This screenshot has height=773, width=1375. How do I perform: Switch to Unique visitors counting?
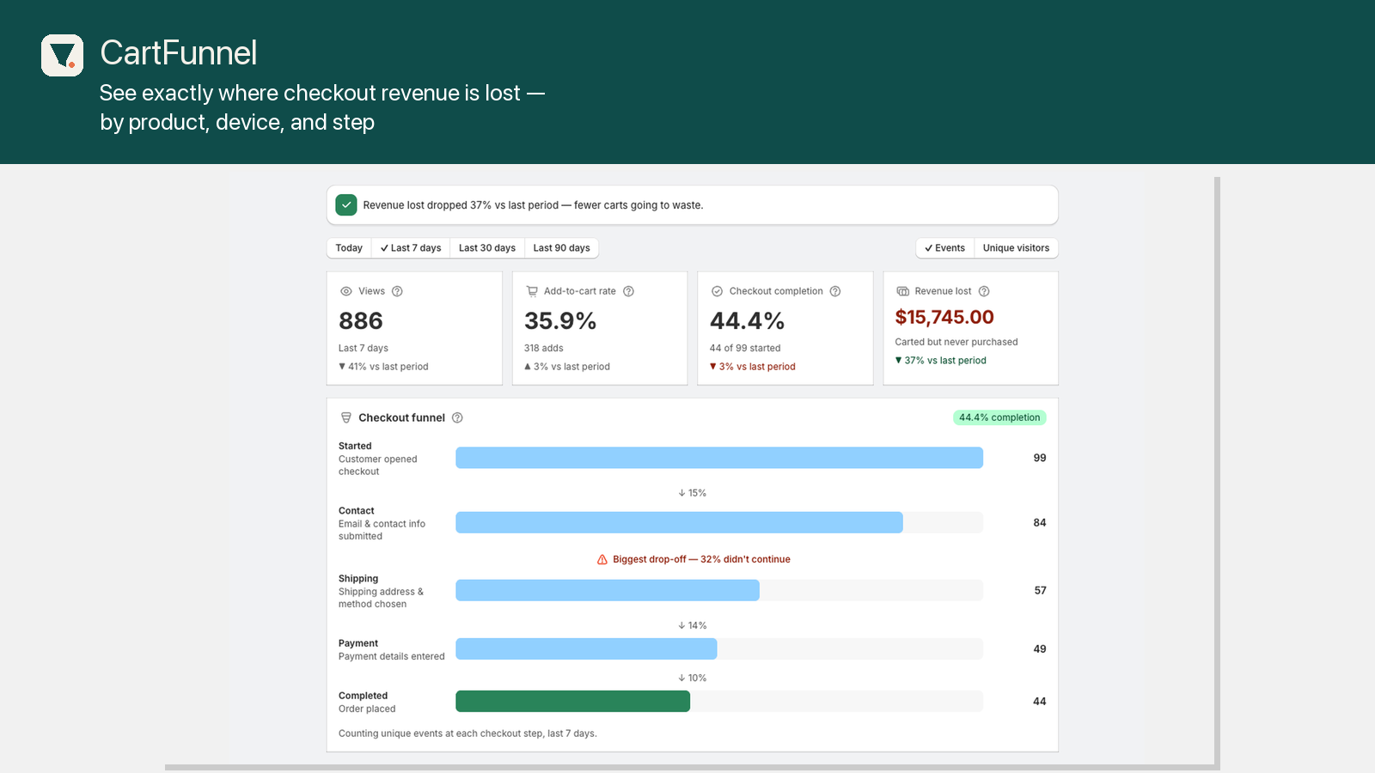tap(1016, 248)
